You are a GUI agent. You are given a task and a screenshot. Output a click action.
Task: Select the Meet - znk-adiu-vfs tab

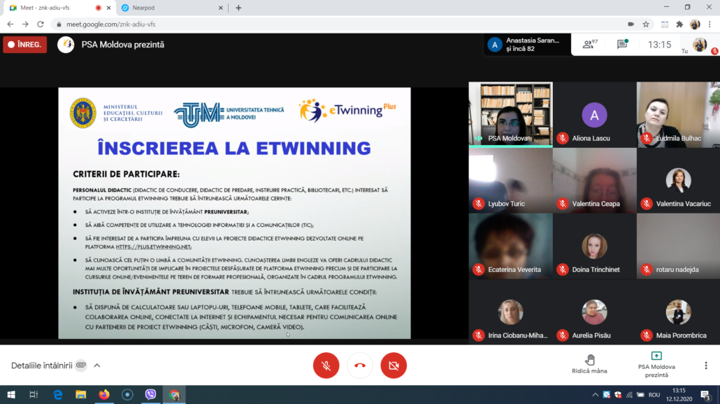[x=56, y=8]
